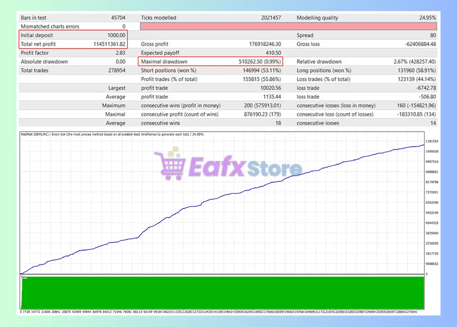Image resolution: width=457 pixels, height=327 pixels.
Task: Click the Size label in lower panel
Action: [x=24, y=277]
